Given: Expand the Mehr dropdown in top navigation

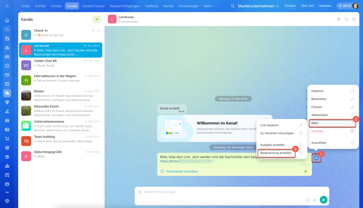Looking at the screenshot, I should (x=209, y=6).
